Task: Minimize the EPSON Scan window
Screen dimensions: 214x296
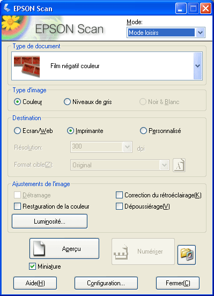Action: pyautogui.click(x=181, y=9)
